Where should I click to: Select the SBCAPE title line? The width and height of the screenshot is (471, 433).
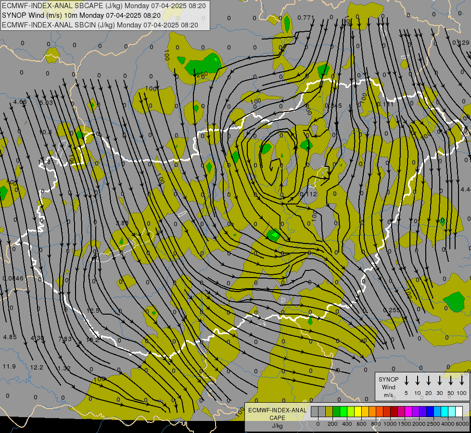[x=104, y=6]
